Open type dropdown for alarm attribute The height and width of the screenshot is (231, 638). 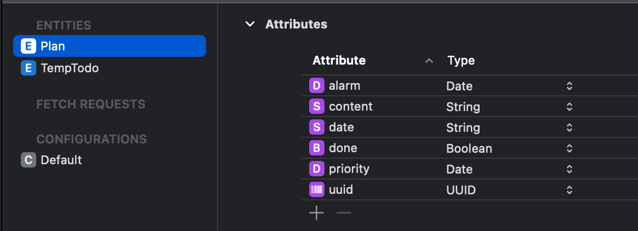[x=569, y=86]
